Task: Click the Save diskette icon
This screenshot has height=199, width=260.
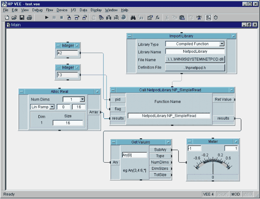Action: click(x=22, y=17)
